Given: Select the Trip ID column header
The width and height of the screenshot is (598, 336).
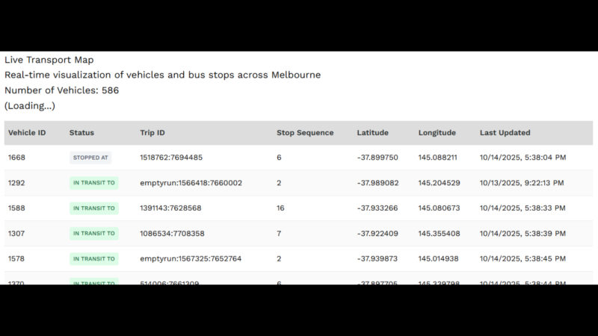Looking at the screenshot, I should tap(152, 133).
